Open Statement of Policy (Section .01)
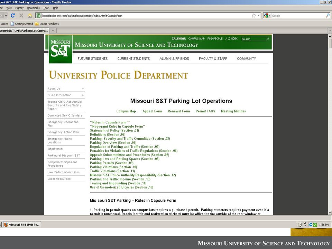This screenshot has width=332, height=249. [114, 130]
